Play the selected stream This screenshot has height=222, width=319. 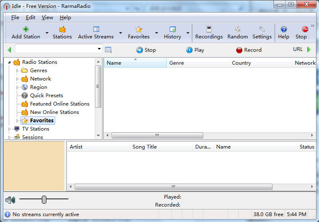(x=195, y=50)
